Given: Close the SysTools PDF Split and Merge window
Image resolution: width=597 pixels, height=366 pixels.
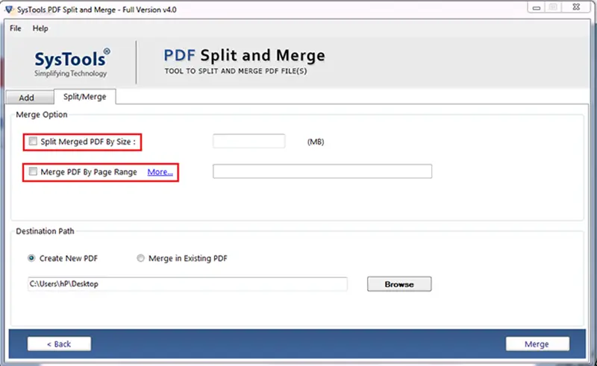Looking at the screenshot, I should (x=576, y=7).
